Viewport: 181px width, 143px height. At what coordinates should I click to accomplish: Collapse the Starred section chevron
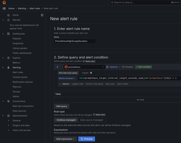pyautogui.click(x=3, y=20)
